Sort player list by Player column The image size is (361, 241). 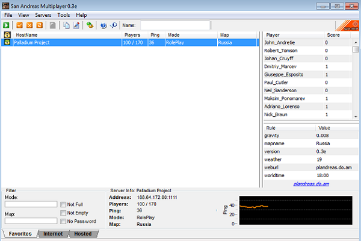[294, 35]
